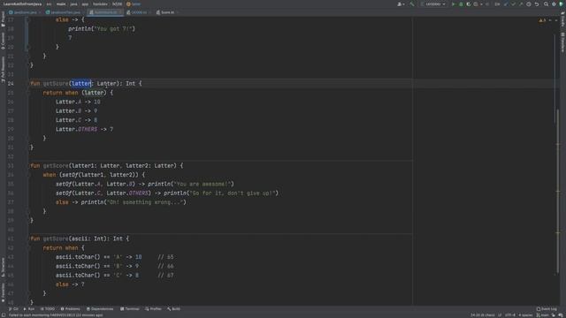Click the Git Commit checkmark icon
566x318 pixels.
click(x=513, y=4)
